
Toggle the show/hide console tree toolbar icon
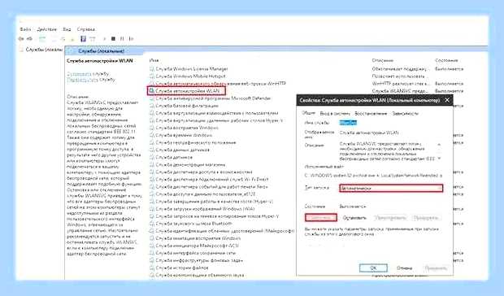tap(42, 39)
